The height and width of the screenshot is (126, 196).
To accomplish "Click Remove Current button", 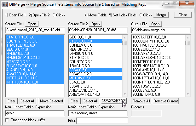I will 166,101.
